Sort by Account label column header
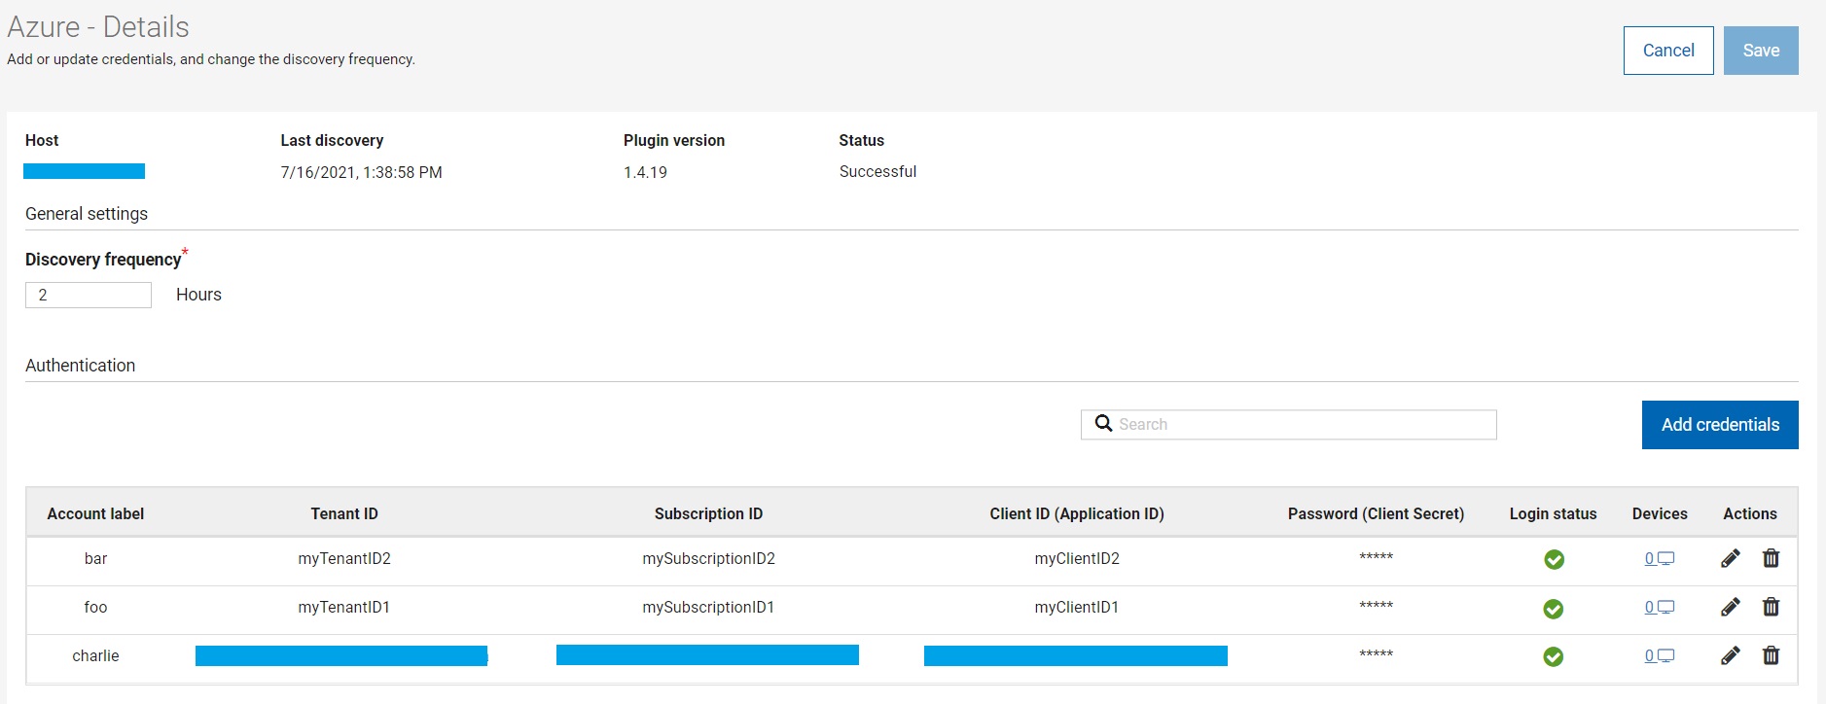 tap(95, 514)
